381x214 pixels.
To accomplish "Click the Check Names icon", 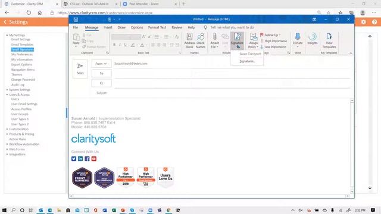I will pos(201,41).
